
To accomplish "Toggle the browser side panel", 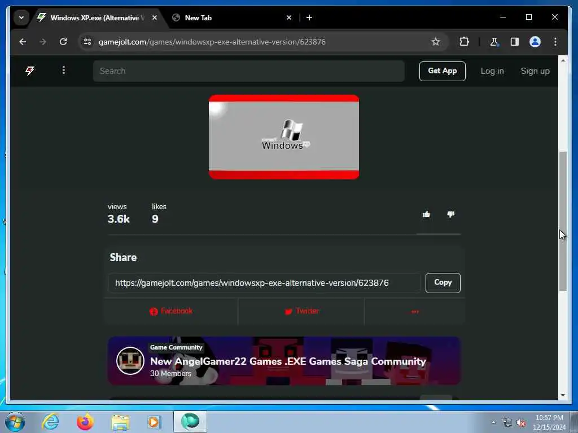I will (x=515, y=42).
